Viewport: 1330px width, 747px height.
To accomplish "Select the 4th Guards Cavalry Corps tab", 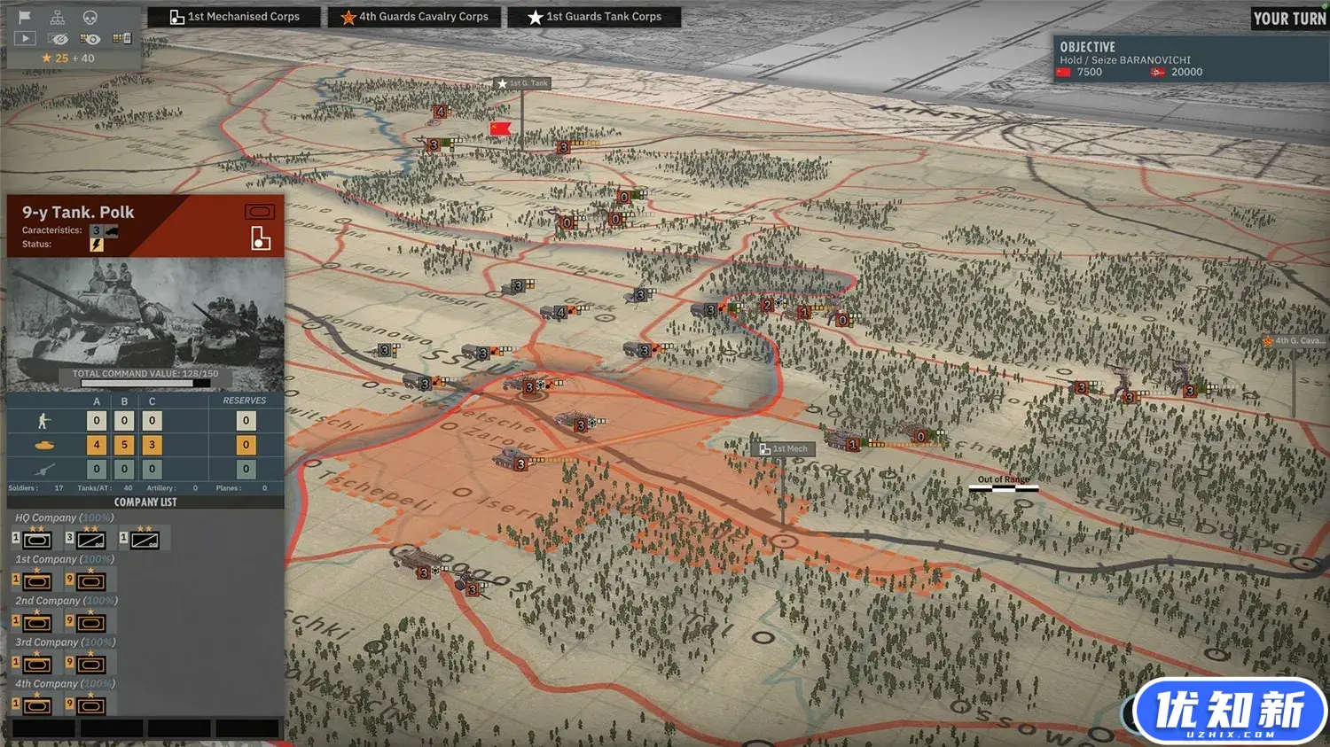I will pyautogui.click(x=414, y=17).
